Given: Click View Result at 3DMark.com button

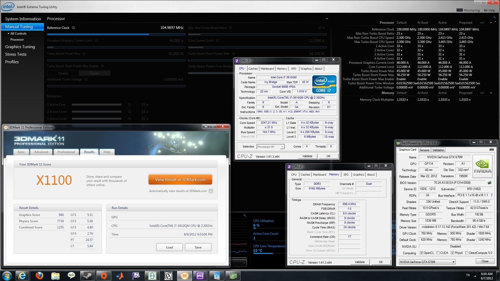Looking at the screenshot, I should [x=180, y=180].
